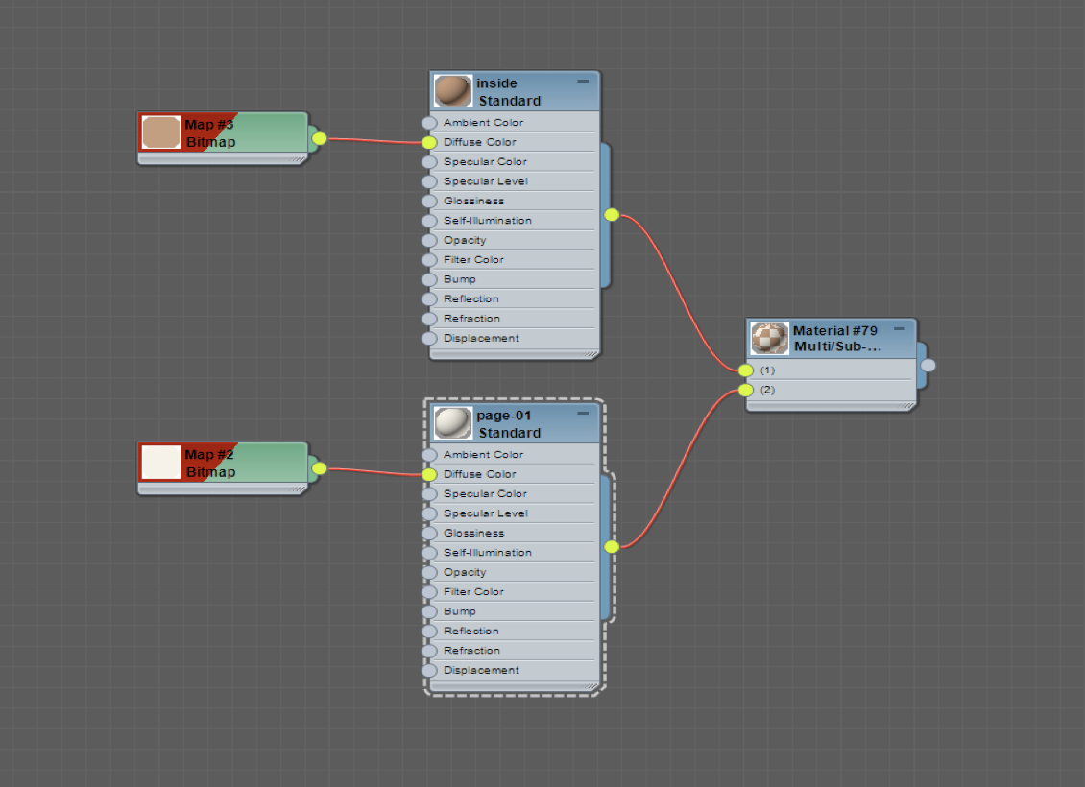The image size is (1085, 787).
Task: Collapse the Material #79 Multi/Sub node
Action: click(899, 328)
